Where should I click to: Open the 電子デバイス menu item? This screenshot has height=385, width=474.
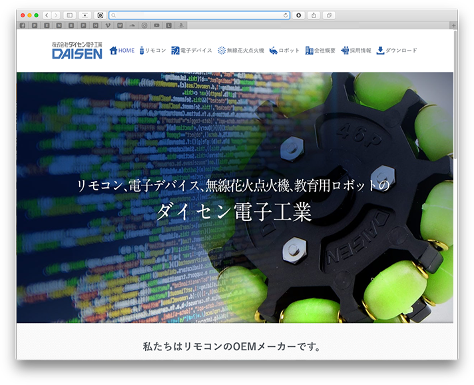point(196,51)
